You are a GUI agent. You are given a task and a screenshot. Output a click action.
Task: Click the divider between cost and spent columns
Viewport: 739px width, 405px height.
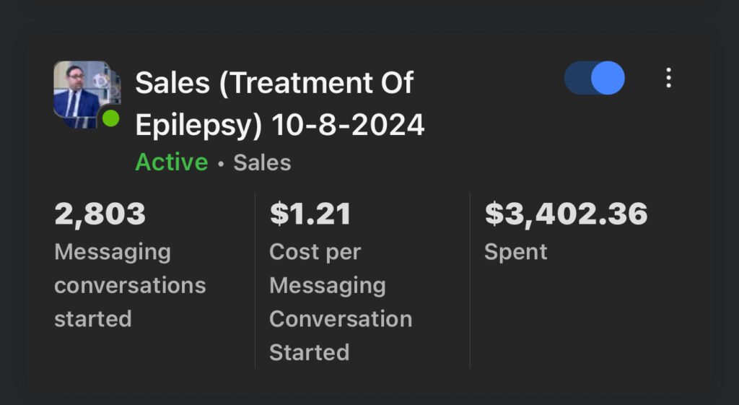470,280
